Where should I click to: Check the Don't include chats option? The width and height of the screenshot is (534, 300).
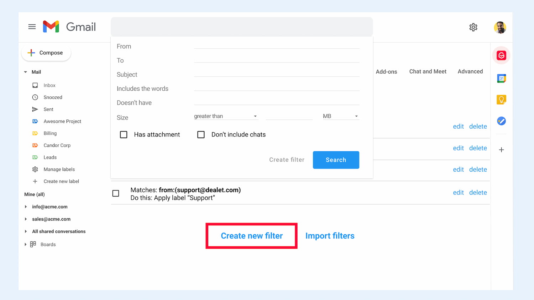tap(201, 134)
